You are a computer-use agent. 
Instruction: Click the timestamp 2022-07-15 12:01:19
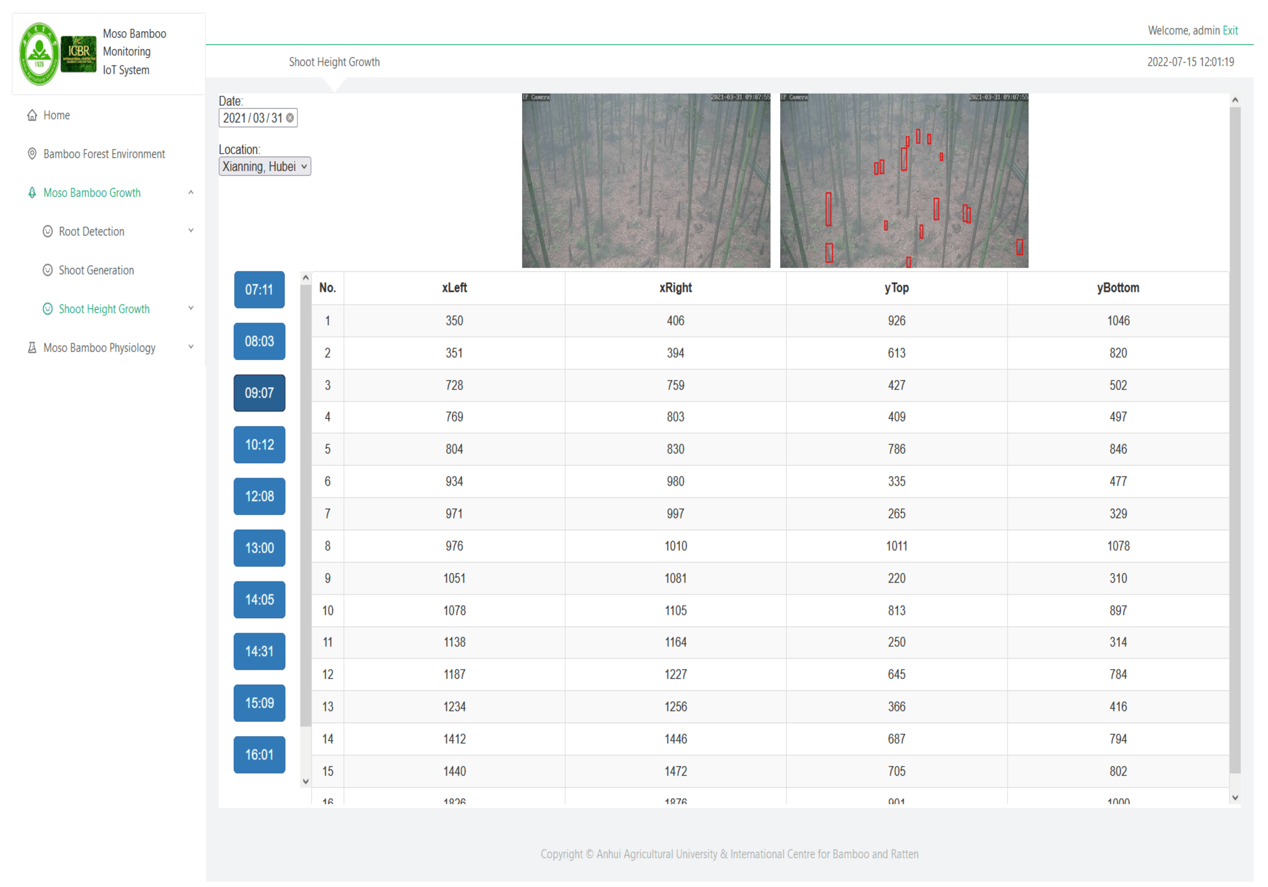pyautogui.click(x=1191, y=62)
